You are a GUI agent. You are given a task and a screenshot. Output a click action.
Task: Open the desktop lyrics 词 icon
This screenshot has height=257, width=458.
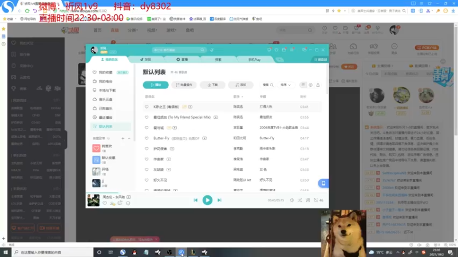click(x=307, y=200)
